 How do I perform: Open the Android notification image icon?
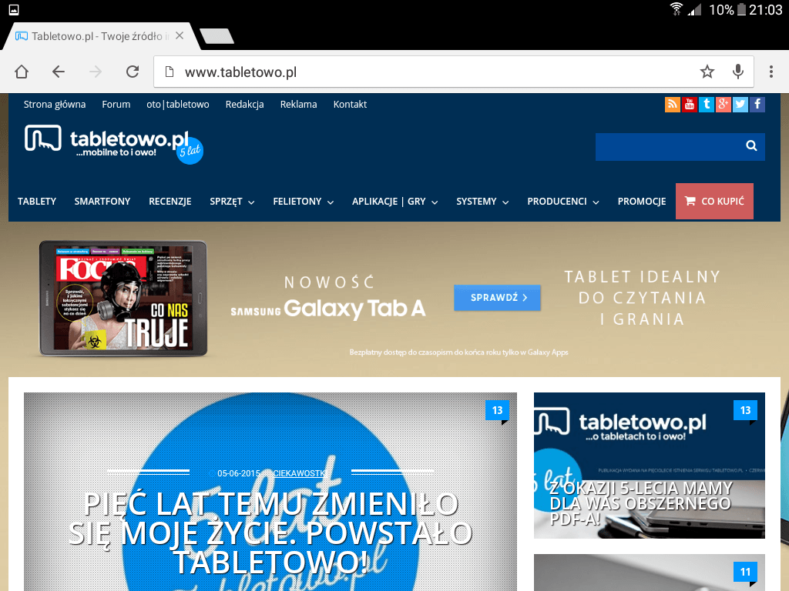click(x=14, y=9)
